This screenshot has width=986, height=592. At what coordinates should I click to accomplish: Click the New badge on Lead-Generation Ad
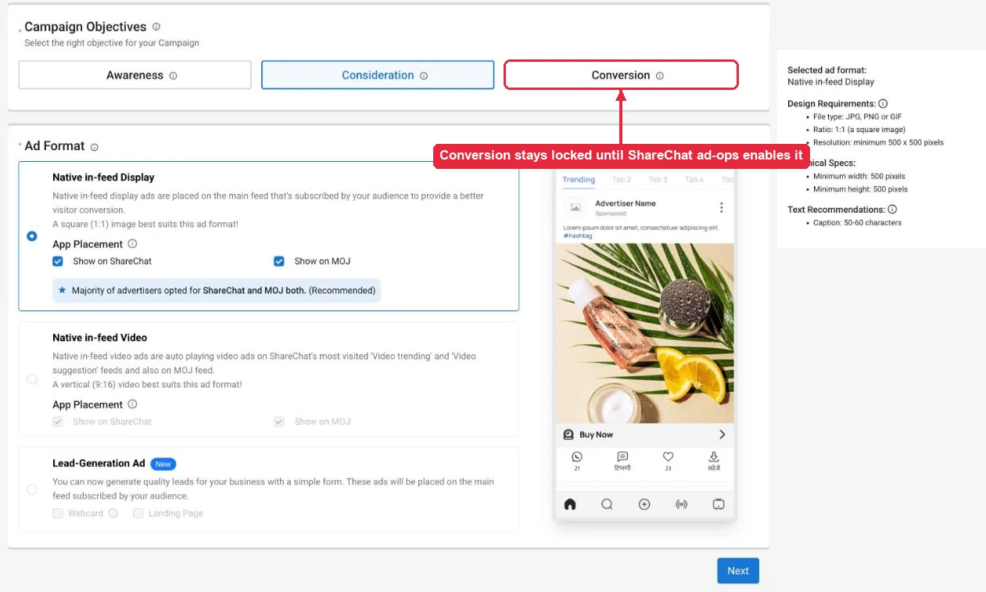pyautogui.click(x=163, y=464)
